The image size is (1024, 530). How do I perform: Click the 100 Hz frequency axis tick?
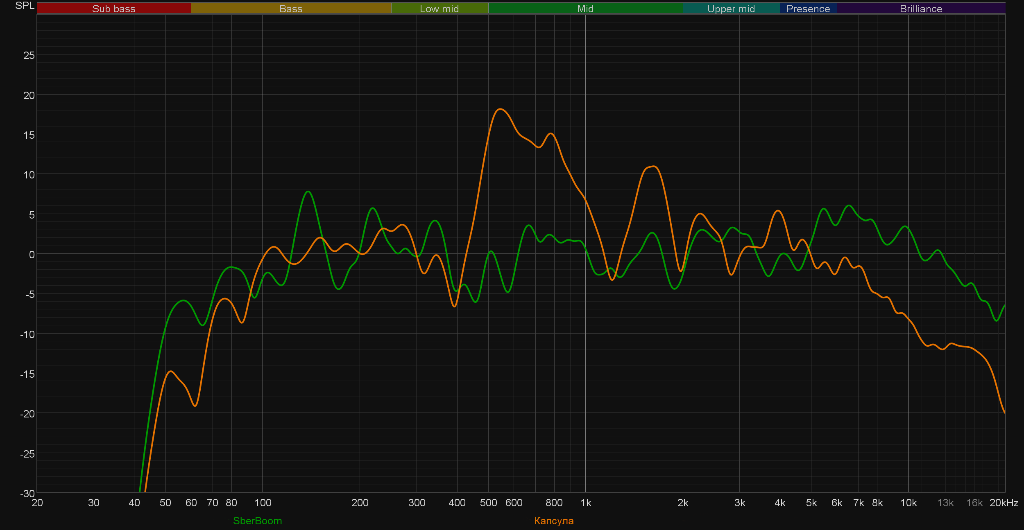263,503
